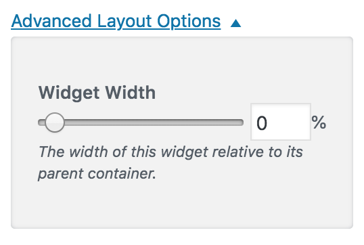
Task: Focus the widget width percentage input field
Action: point(281,122)
